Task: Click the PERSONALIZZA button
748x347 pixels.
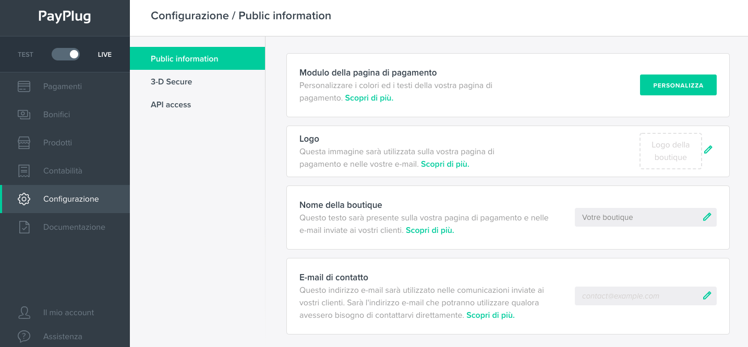Action: [678, 84]
